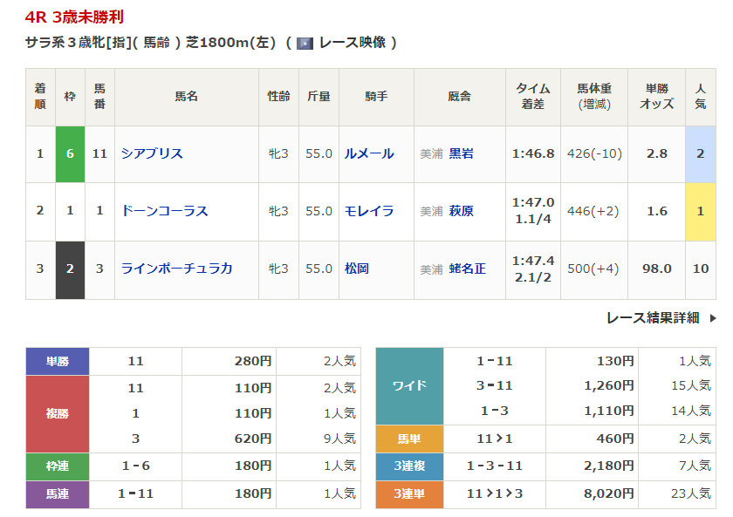This screenshot has width=733, height=517.
Task: Open trainer 黒岩 link
Action: (x=461, y=153)
